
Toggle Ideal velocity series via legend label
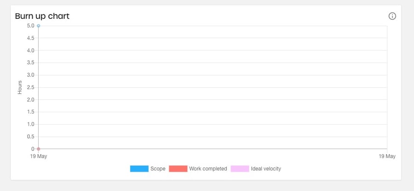(x=266, y=168)
